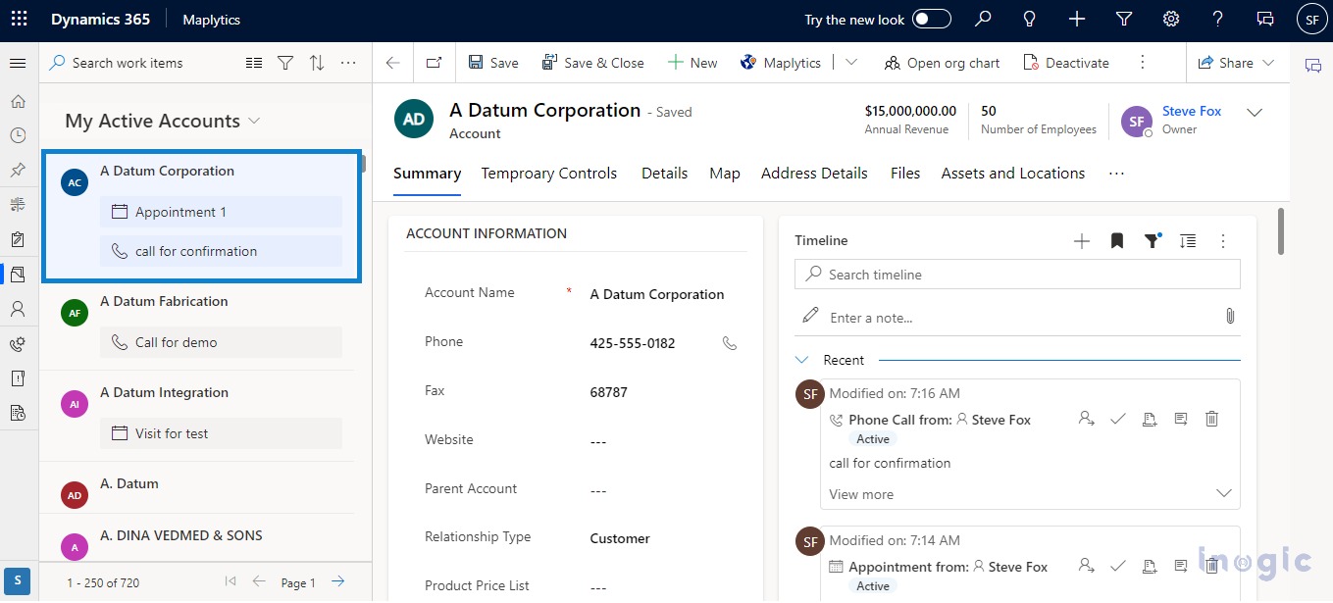Sort work items with arrows icon

tap(317, 63)
